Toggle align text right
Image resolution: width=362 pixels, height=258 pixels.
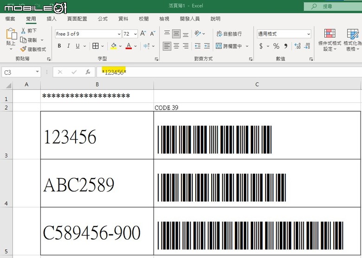186,46
